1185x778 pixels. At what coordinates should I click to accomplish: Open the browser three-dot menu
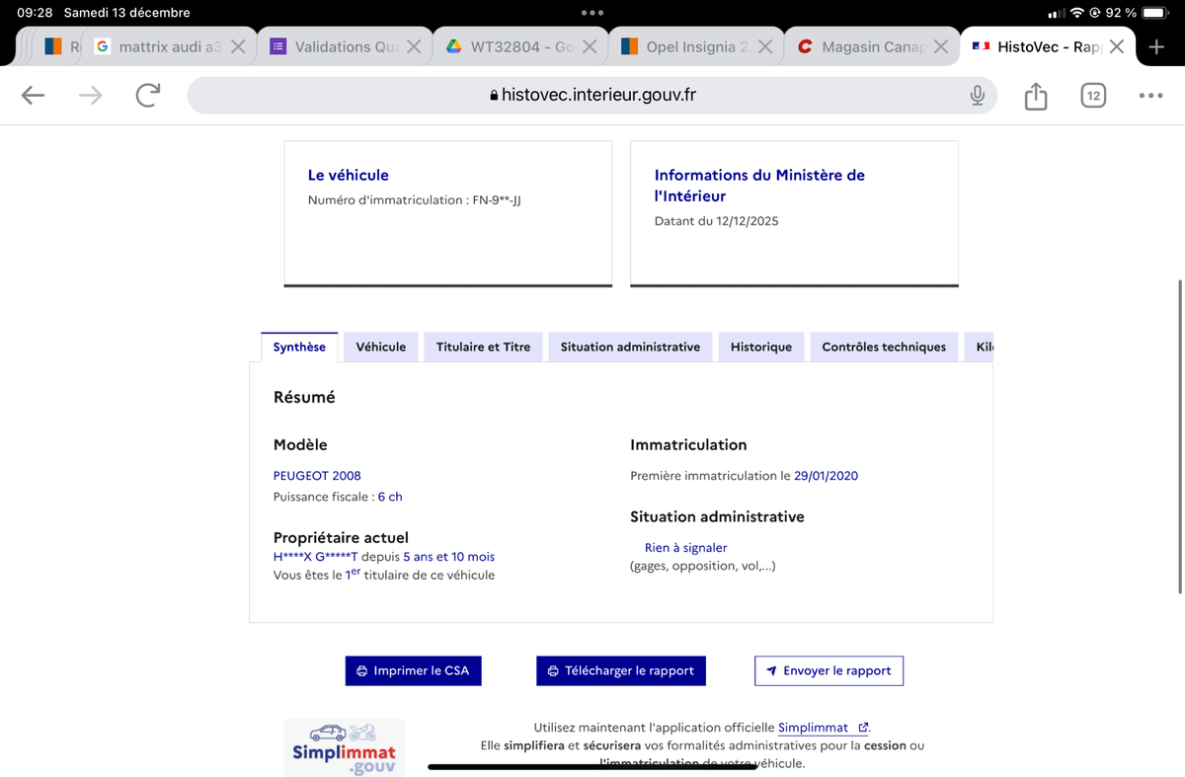tap(1150, 96)
